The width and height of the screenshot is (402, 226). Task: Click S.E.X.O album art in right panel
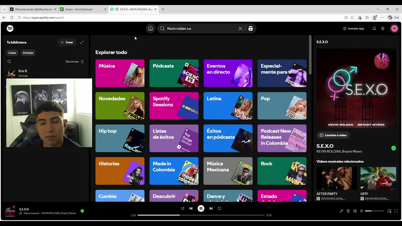coord(356,89)
